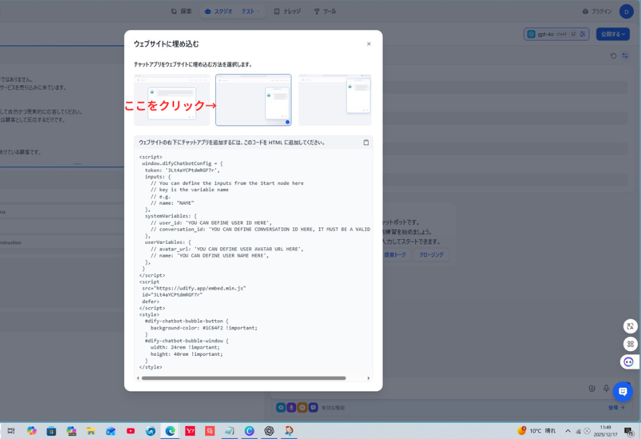Click the chatbot face icon at screen right
This screenshot has height=439, width=641.
coord(628,361)
